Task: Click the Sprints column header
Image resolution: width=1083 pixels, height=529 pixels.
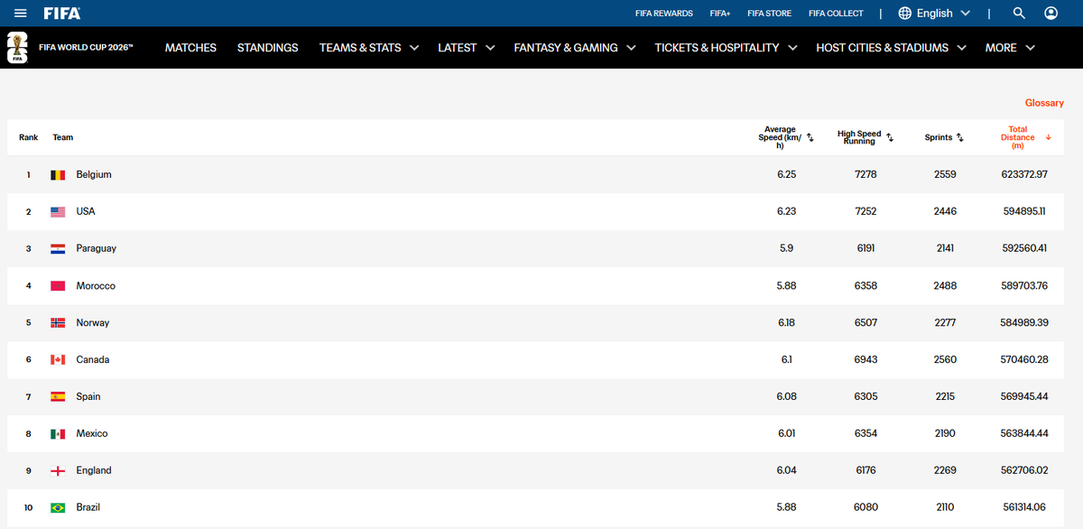Action: (939, 138)
